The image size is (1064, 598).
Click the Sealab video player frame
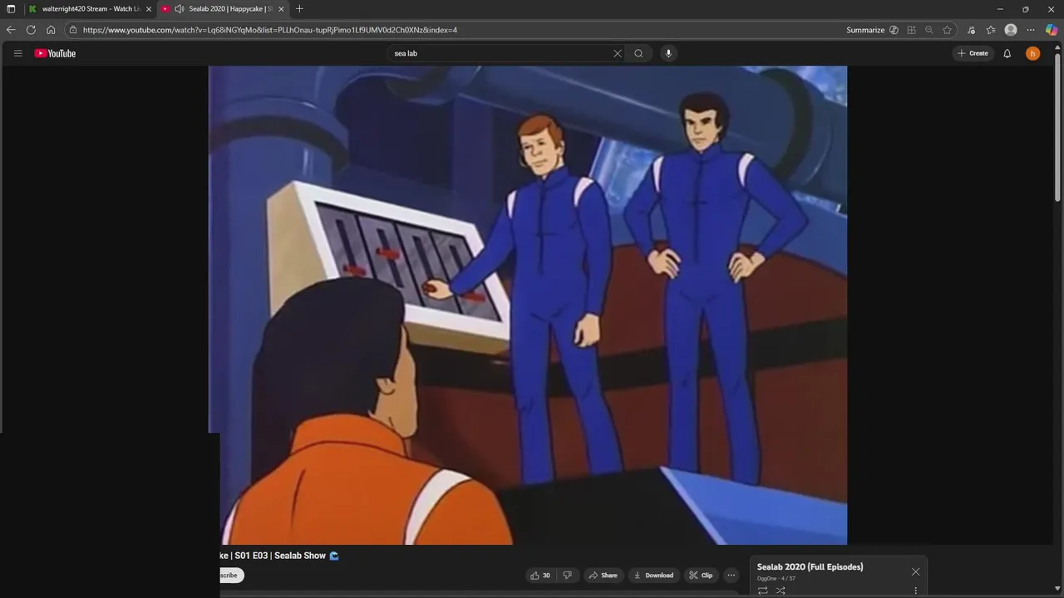(528, 306)
